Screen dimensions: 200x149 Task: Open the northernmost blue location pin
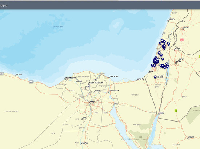pyautogui.click(x=162, y=41)
